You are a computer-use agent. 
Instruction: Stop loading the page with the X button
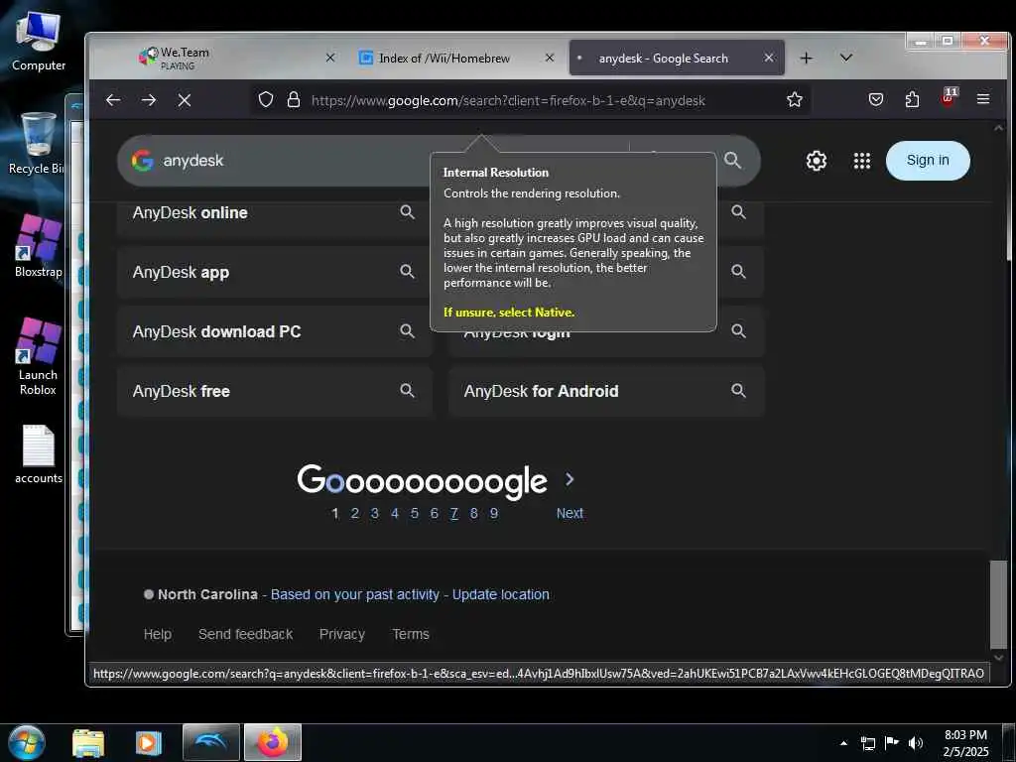pos(185,100)
